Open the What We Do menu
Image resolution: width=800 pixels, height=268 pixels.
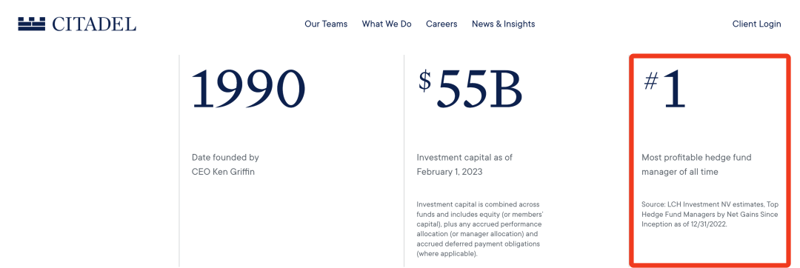pos(387,24)
